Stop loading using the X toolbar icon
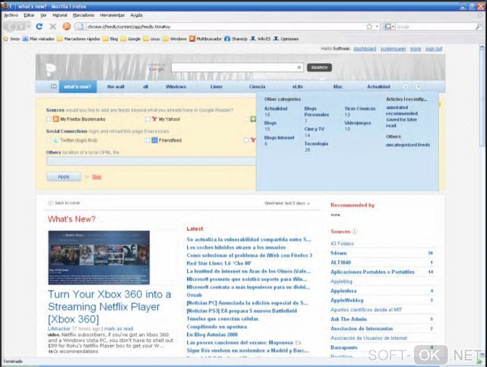The width and height of the screenshot is (487, 367). click(x=53, y=27)
